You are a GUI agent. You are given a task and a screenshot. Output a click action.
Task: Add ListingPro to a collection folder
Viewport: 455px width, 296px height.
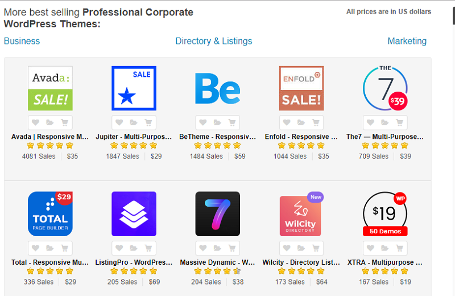pos(134,248)
